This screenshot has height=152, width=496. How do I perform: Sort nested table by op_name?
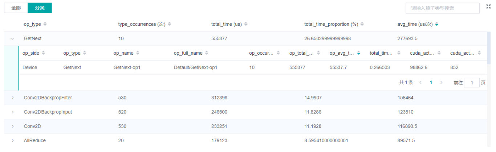pos(138,53)
